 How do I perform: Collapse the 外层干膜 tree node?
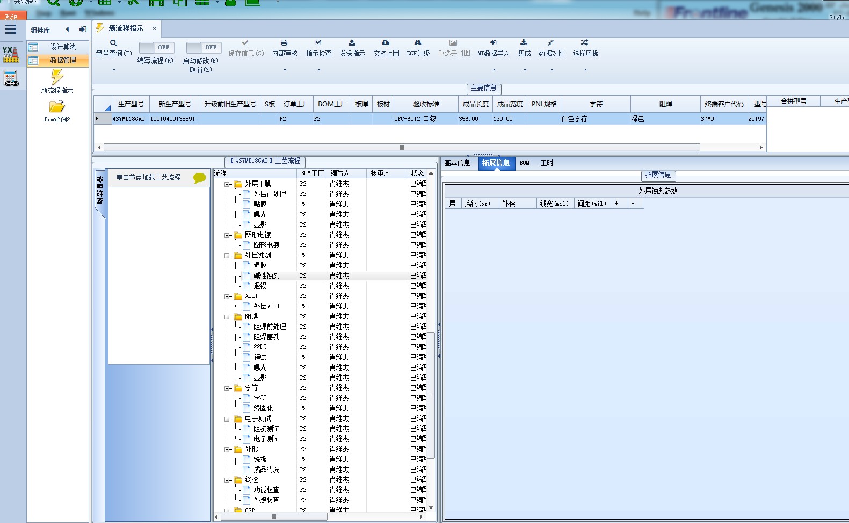[227, 184]
